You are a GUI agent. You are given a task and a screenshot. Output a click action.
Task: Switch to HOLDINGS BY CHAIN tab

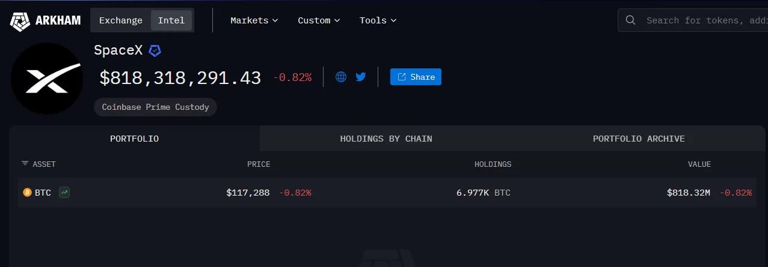pos(386,139)
